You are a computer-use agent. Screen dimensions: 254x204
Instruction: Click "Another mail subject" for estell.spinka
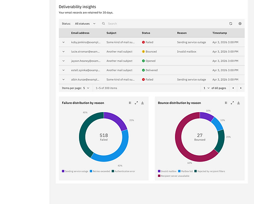120,70
